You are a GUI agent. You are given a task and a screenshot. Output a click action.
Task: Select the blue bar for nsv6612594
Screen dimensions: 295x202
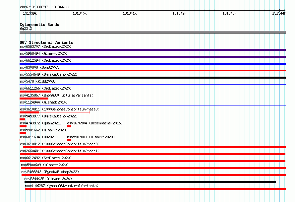point(152,64)
